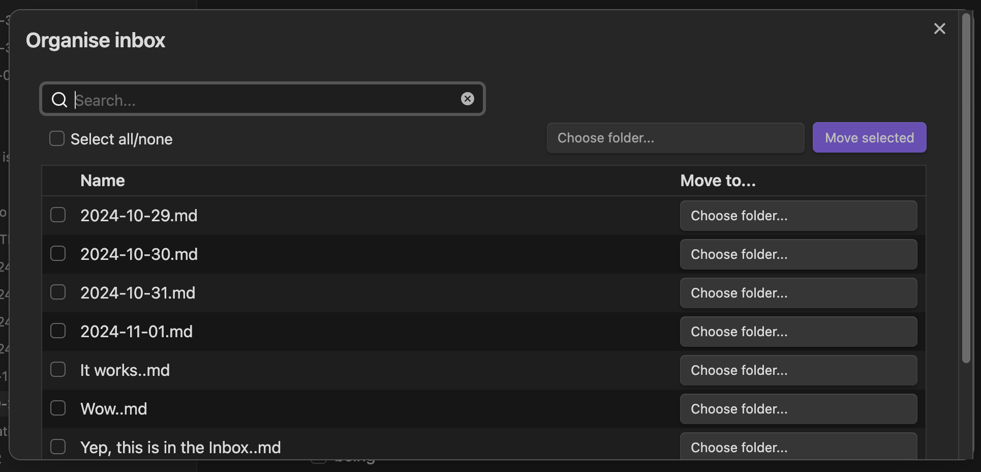Open the Choose folder box for Wow..md
Image resolution: width=981 pixels, height=472 pixels.
pos(799,409)
